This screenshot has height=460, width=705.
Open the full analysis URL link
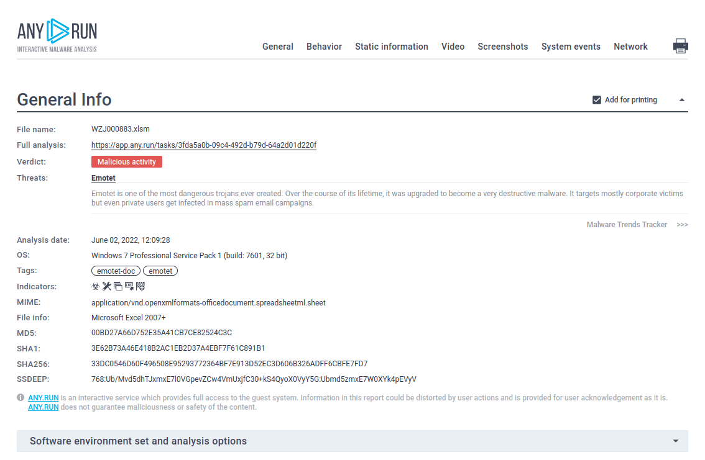coord(204,145)
